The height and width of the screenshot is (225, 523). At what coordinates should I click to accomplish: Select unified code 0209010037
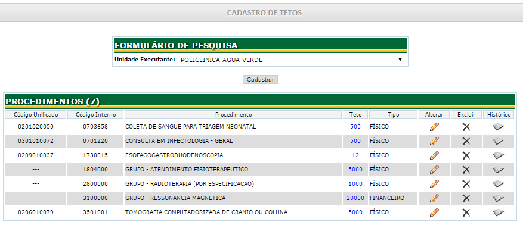coord(36,155)
